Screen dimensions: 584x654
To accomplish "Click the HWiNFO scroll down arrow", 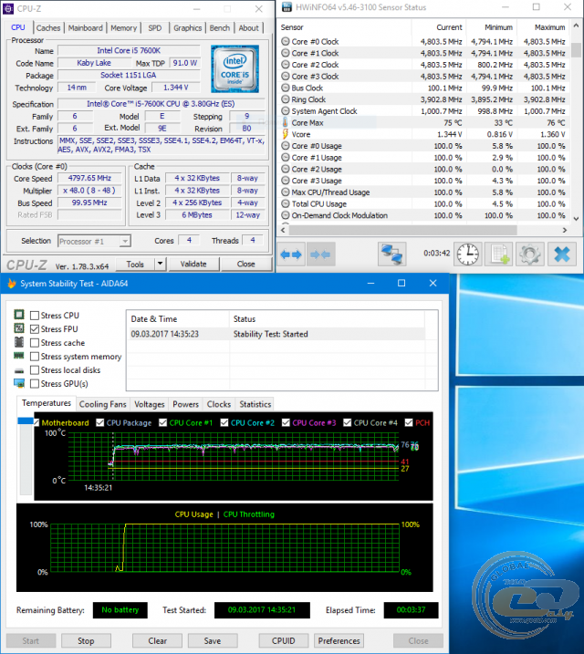I will coord(576,218).
